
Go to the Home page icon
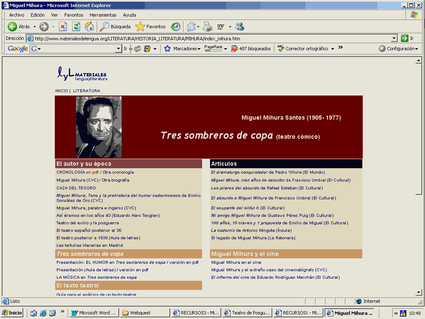click(89, 27)
